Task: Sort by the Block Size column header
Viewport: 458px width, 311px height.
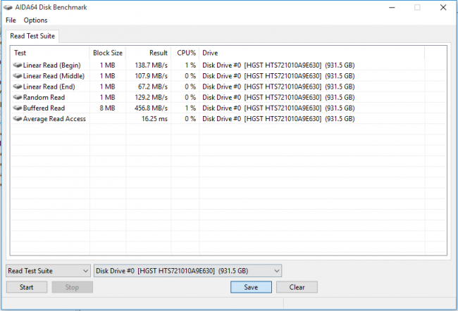Action: 108,53
